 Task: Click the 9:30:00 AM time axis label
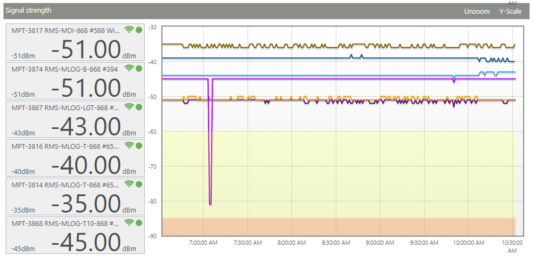tap(424, 243)
